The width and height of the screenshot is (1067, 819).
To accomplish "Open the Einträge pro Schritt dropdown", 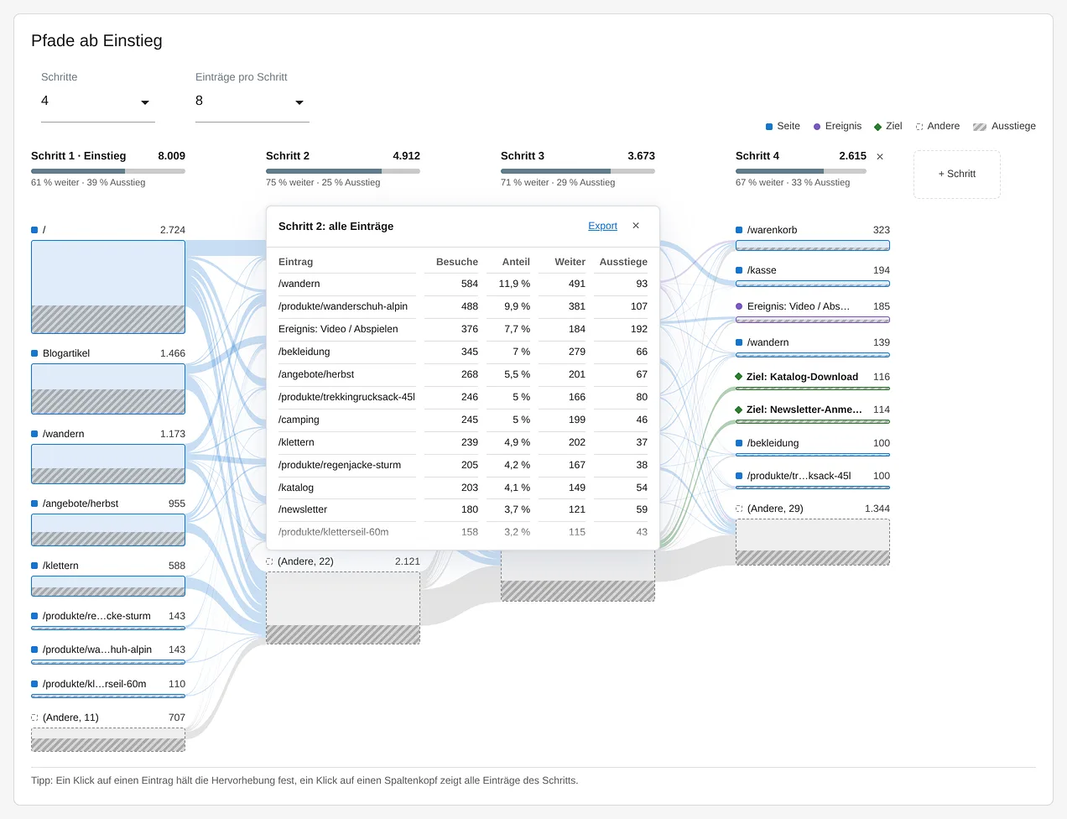I will click(252, 102).
